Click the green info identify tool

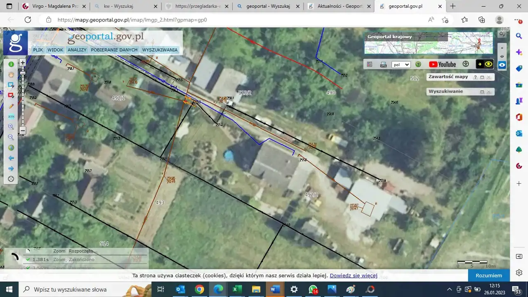point(11,64)
